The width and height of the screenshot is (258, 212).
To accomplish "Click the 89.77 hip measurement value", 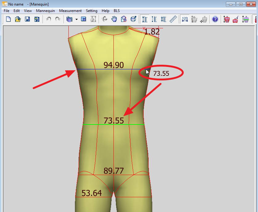I will click(113, 171).
